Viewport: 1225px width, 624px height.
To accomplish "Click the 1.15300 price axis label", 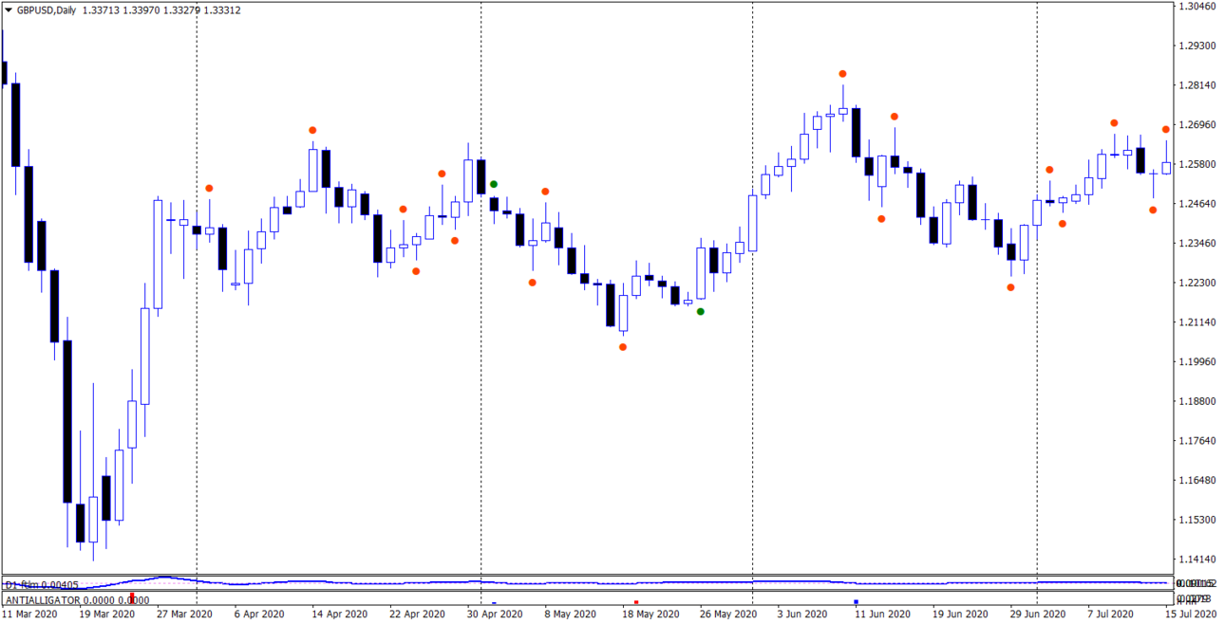I will (1197, 520).
